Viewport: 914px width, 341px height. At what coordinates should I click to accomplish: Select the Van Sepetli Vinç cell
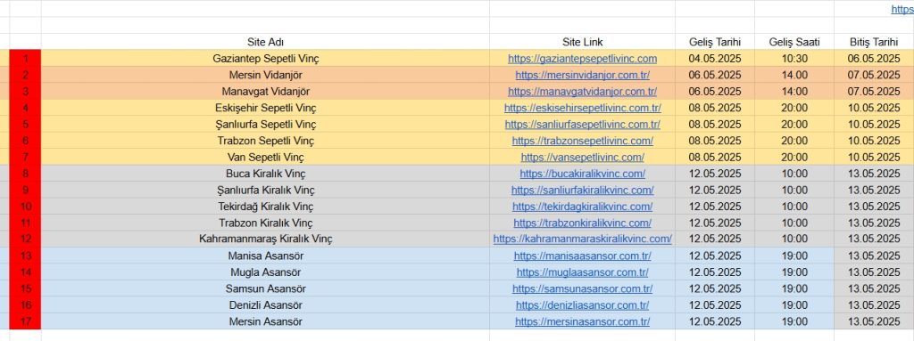(265, 157)
